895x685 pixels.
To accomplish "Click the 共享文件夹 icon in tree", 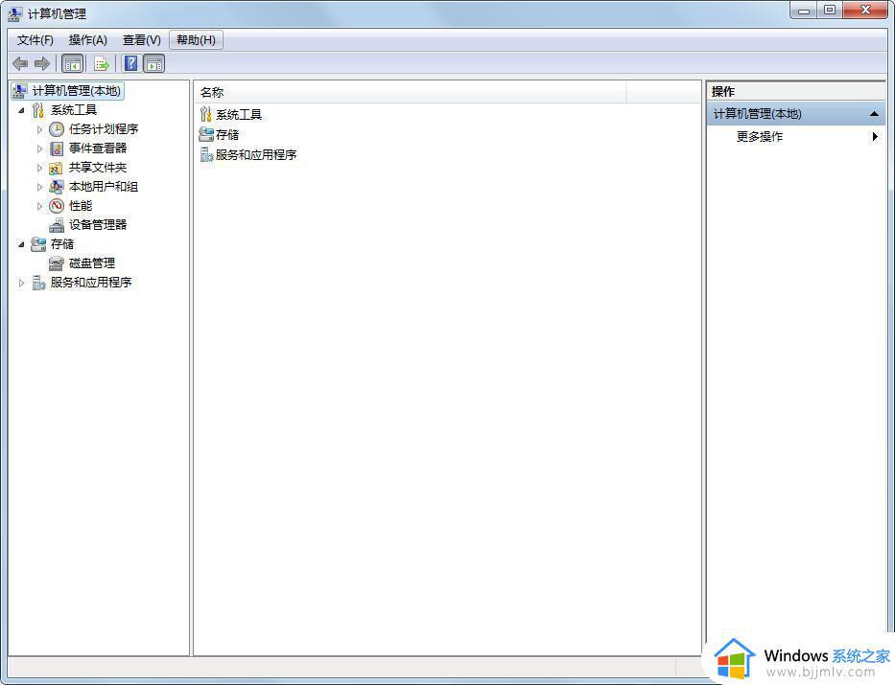I will 56,168.
